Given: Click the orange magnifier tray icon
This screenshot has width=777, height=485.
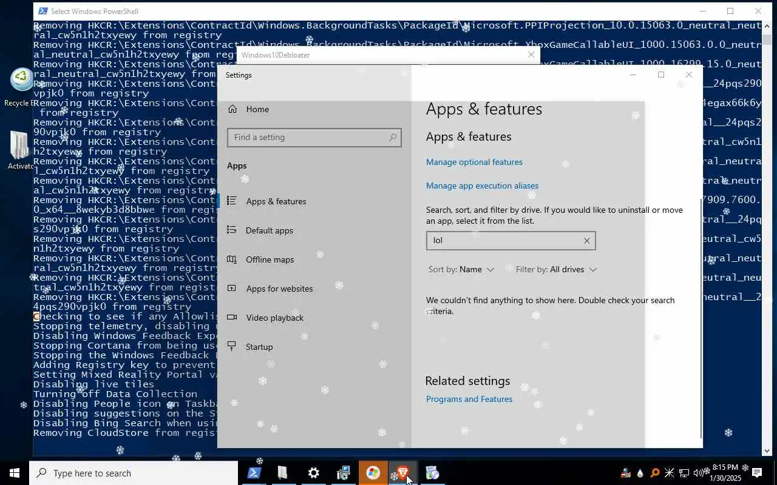Looking at the screenshot, I should click(x=655, y=473).
